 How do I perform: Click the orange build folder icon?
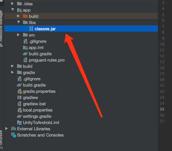click(25, 16)
